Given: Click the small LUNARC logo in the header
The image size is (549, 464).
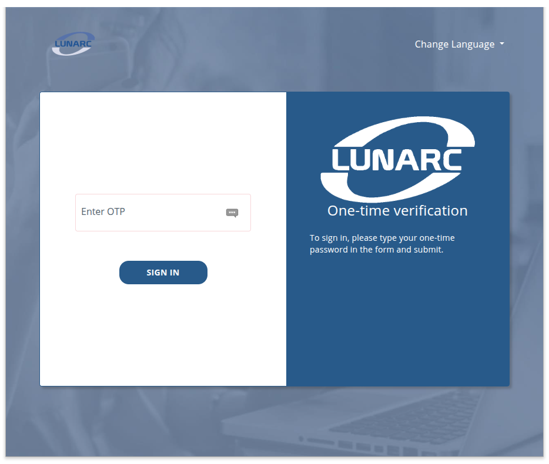Looking at the screenshot, I should pyautogui.click(x=73, y=43).
